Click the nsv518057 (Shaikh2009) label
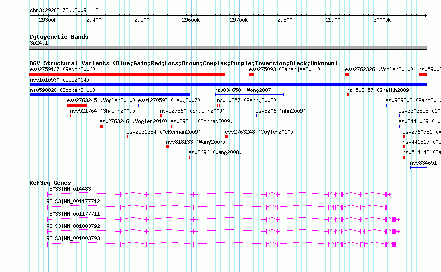The width and height of the screenshot is (441, 272). (379, 90)
